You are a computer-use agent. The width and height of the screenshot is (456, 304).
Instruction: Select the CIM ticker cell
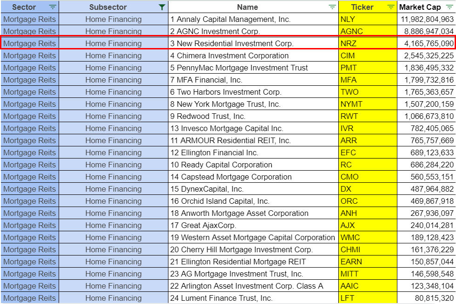pos(368,55)
